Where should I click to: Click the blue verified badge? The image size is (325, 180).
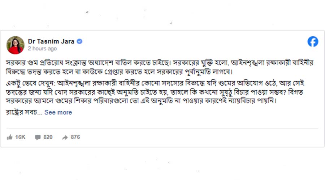pyautogui.click(x=79, y=41)
